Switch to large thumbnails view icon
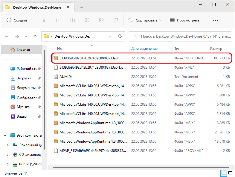The width and height of the screenshot is (235, 177). [230, 173]
